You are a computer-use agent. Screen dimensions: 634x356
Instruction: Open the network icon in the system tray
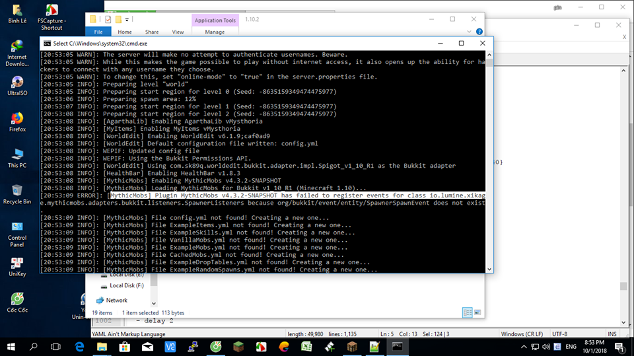(535, 347)
